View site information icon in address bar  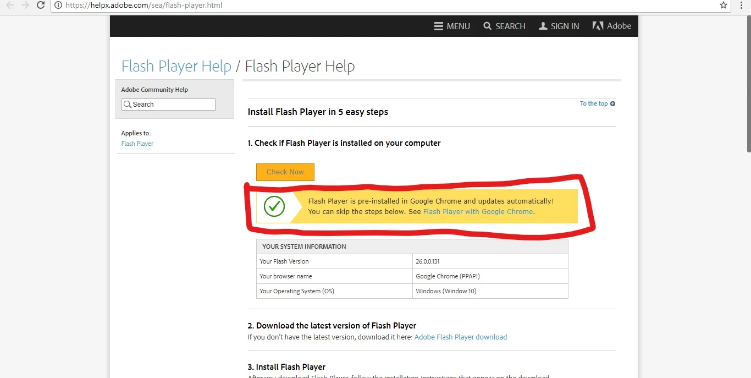click(x=58, y=6)
